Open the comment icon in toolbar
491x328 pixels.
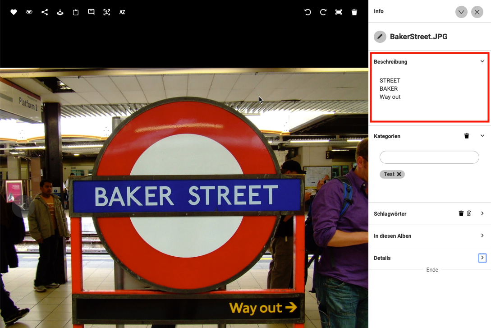pos(91,12)
